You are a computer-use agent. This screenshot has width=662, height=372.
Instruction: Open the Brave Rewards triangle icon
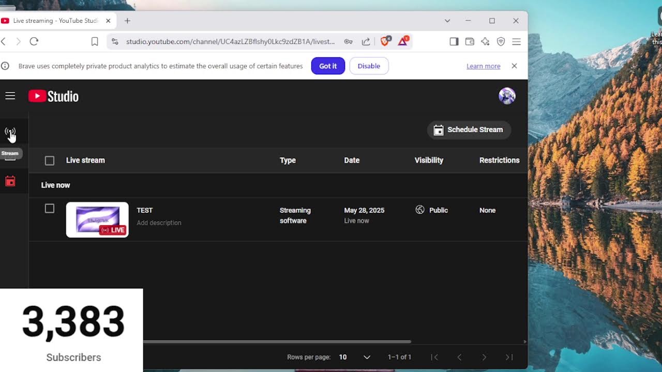403,41
